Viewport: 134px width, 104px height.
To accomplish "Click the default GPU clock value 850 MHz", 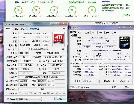I will (x=23, y=85).
